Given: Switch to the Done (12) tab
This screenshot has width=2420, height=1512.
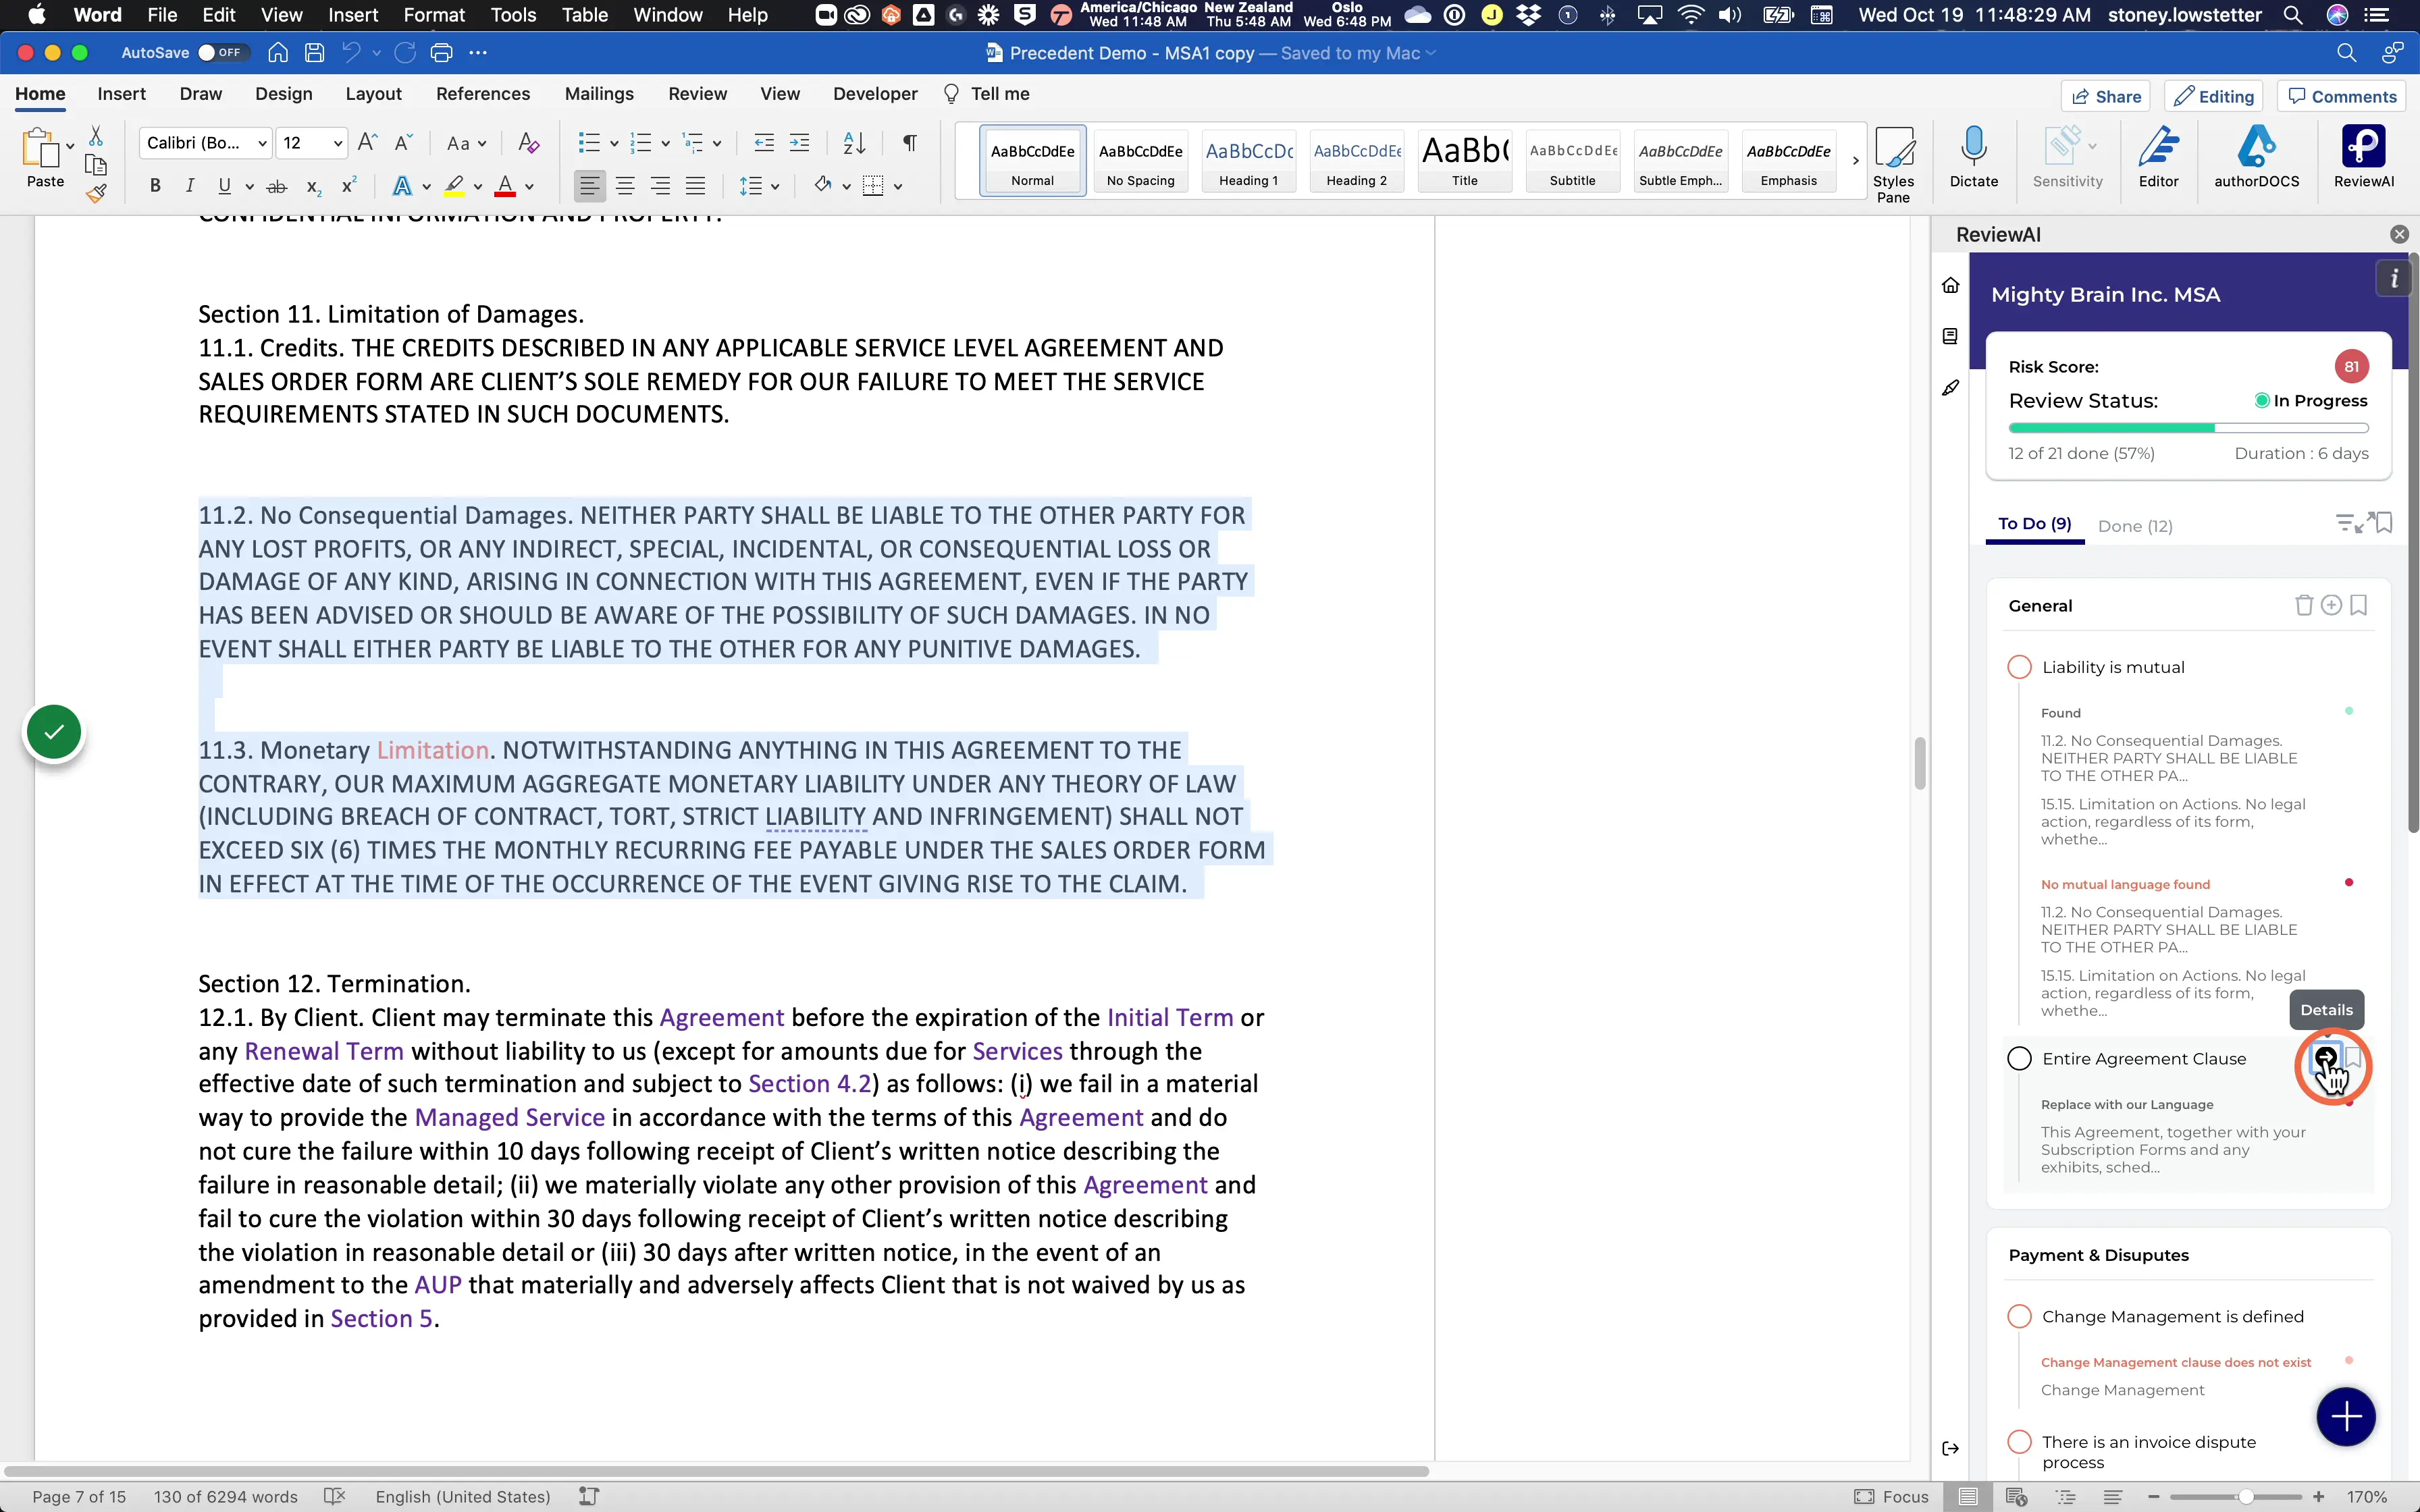Looking at the screenshot, I should coord(2135,526).
